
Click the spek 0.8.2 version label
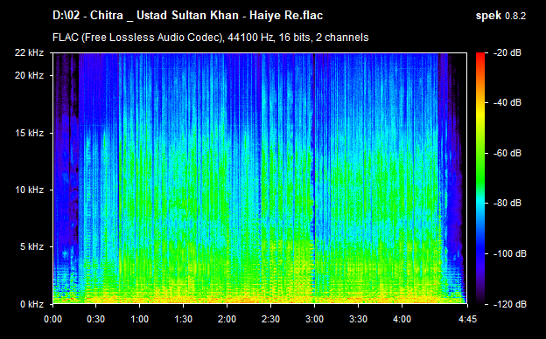(x=500, y=16)
